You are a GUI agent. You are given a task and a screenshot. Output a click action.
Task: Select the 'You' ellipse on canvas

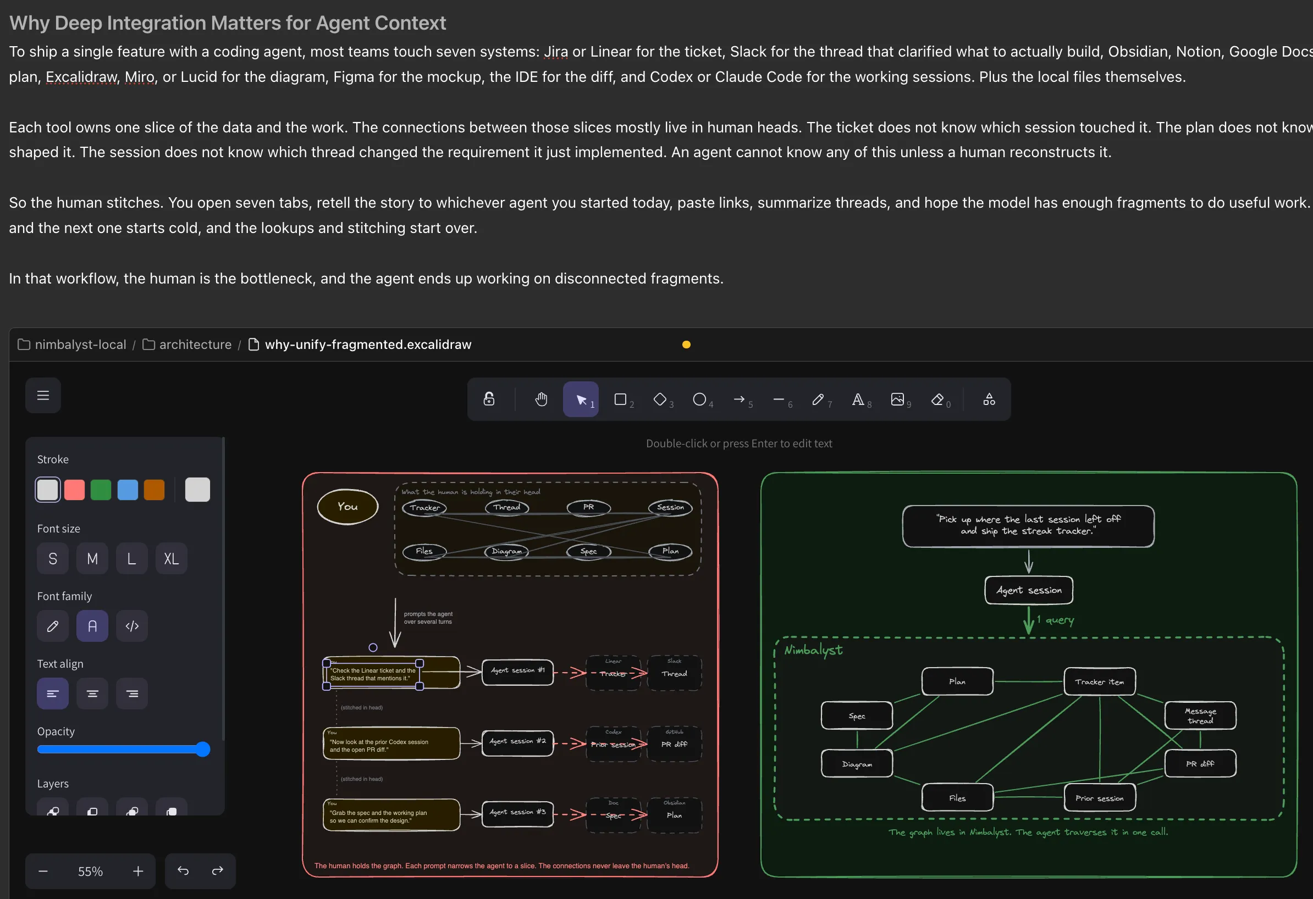[347, 507]
